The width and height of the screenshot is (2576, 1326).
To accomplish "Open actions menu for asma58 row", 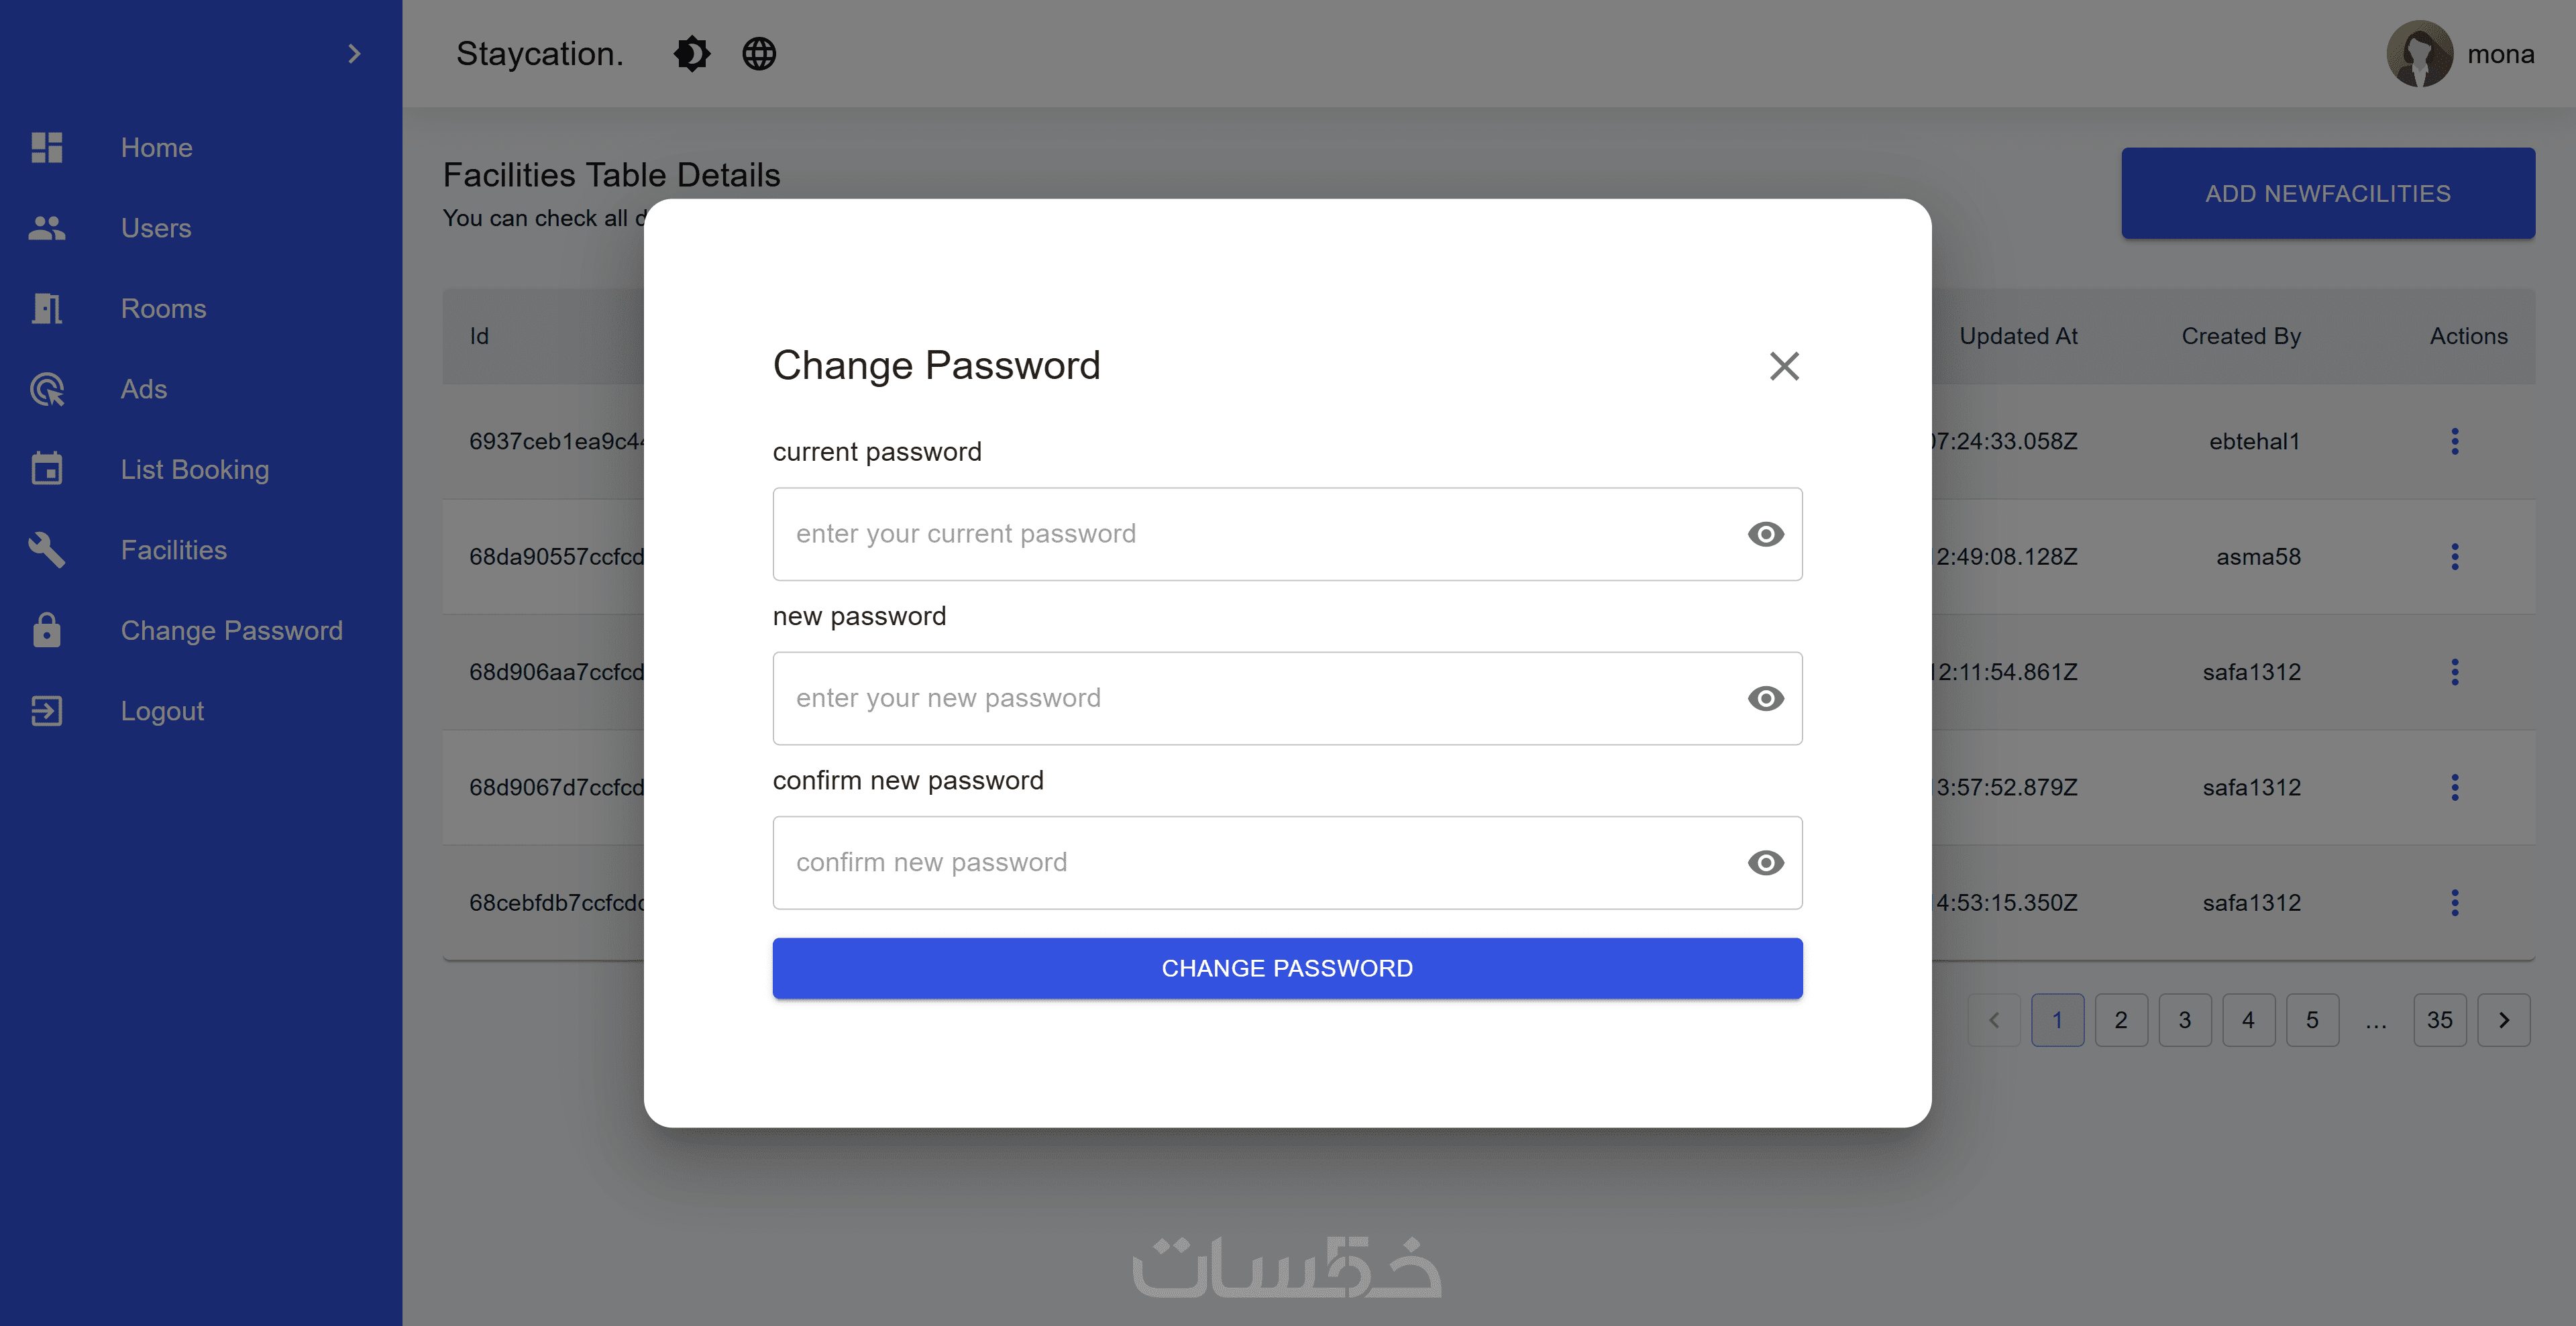I will (2454, 557).
